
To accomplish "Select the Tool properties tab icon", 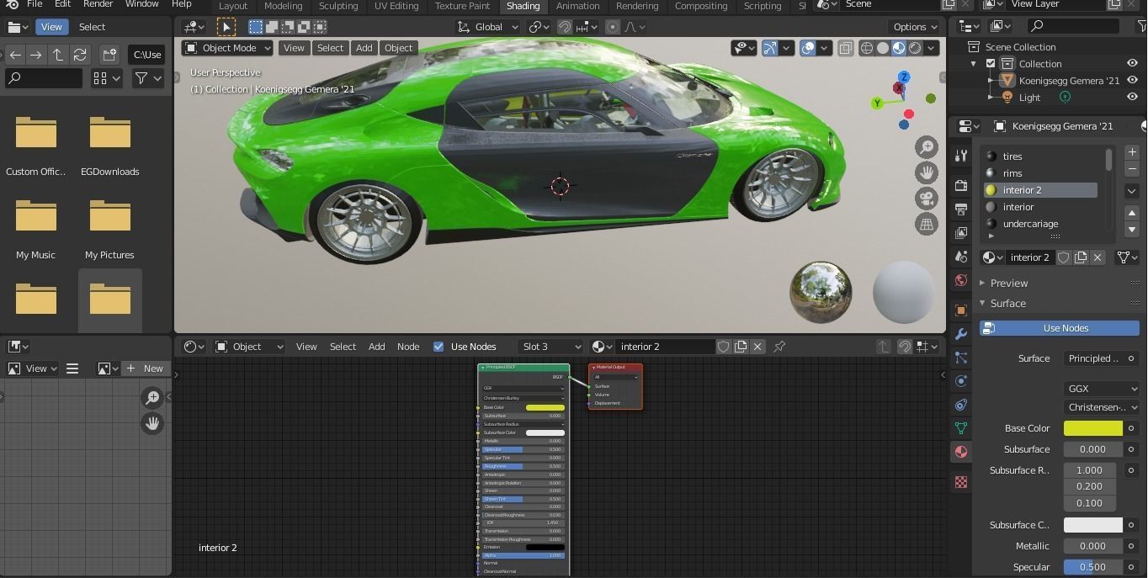I will pos(961,156).
